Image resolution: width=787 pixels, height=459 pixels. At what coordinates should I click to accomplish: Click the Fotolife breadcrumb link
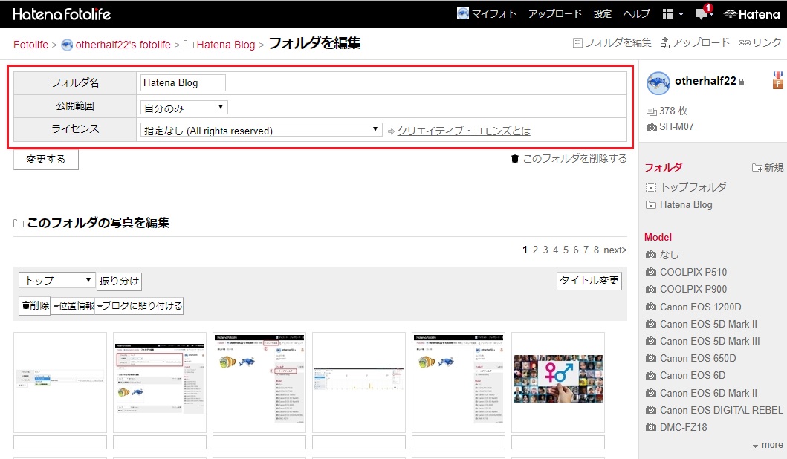(x=30, y=45)
